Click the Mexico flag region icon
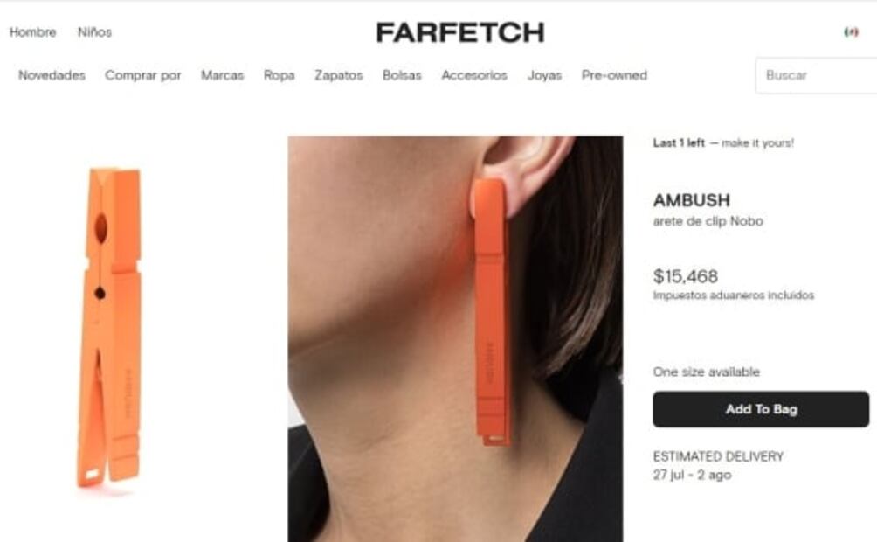 851,32
